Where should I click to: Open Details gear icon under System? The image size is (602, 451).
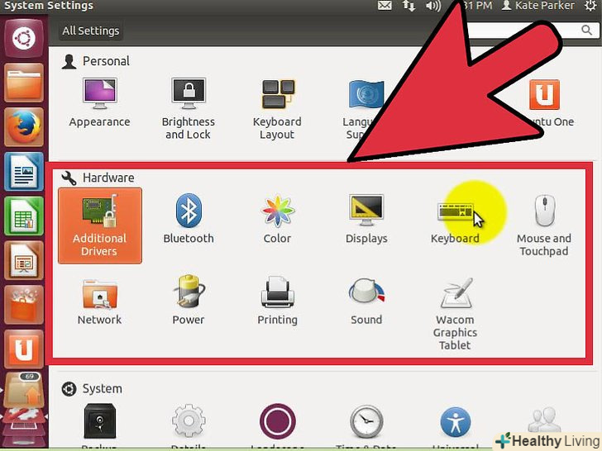click(x=189, y=420)
